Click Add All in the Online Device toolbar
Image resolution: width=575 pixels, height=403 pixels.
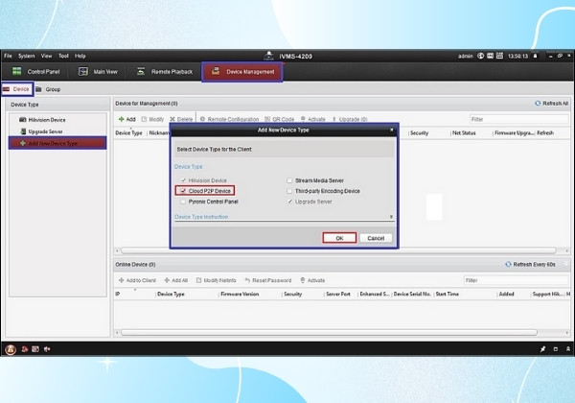point(176,280)
